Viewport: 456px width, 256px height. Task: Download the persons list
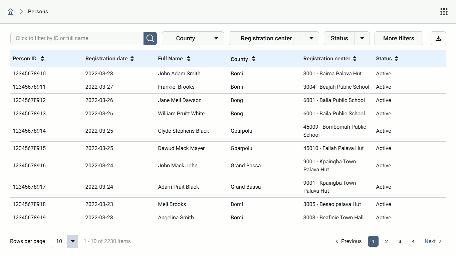click(x=438, y=38)
